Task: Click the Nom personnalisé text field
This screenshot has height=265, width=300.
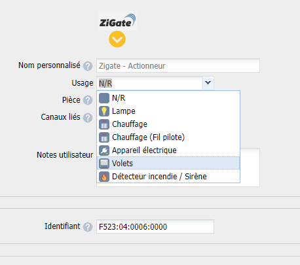Action: point(178,65)
